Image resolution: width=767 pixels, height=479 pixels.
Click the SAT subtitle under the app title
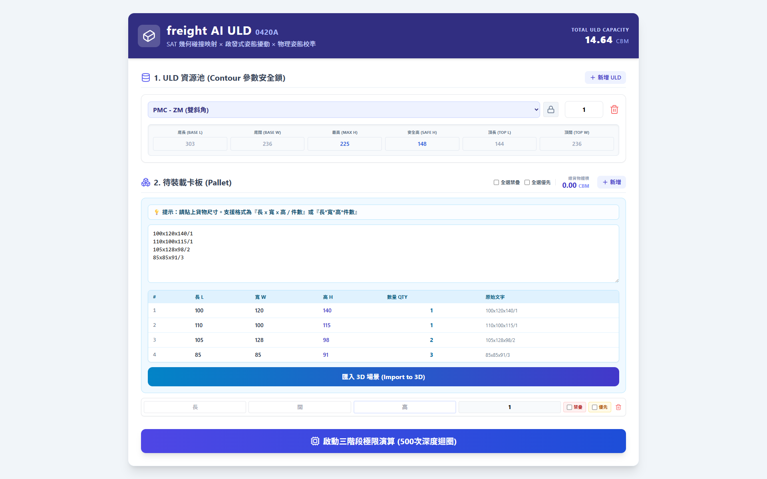pos(241,44)
